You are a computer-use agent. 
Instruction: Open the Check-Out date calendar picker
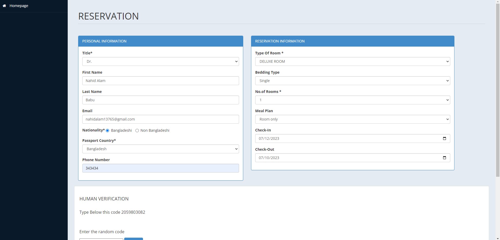pyautogui.click(x=444, y=157)
